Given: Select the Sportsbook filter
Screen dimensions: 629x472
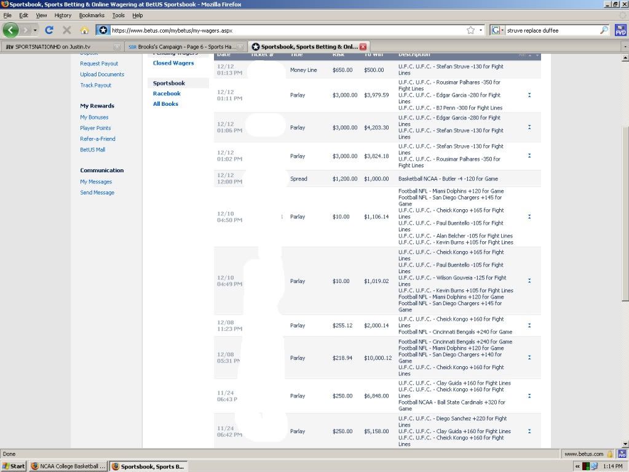Looking at the screenshot, I should coord(169,83).
